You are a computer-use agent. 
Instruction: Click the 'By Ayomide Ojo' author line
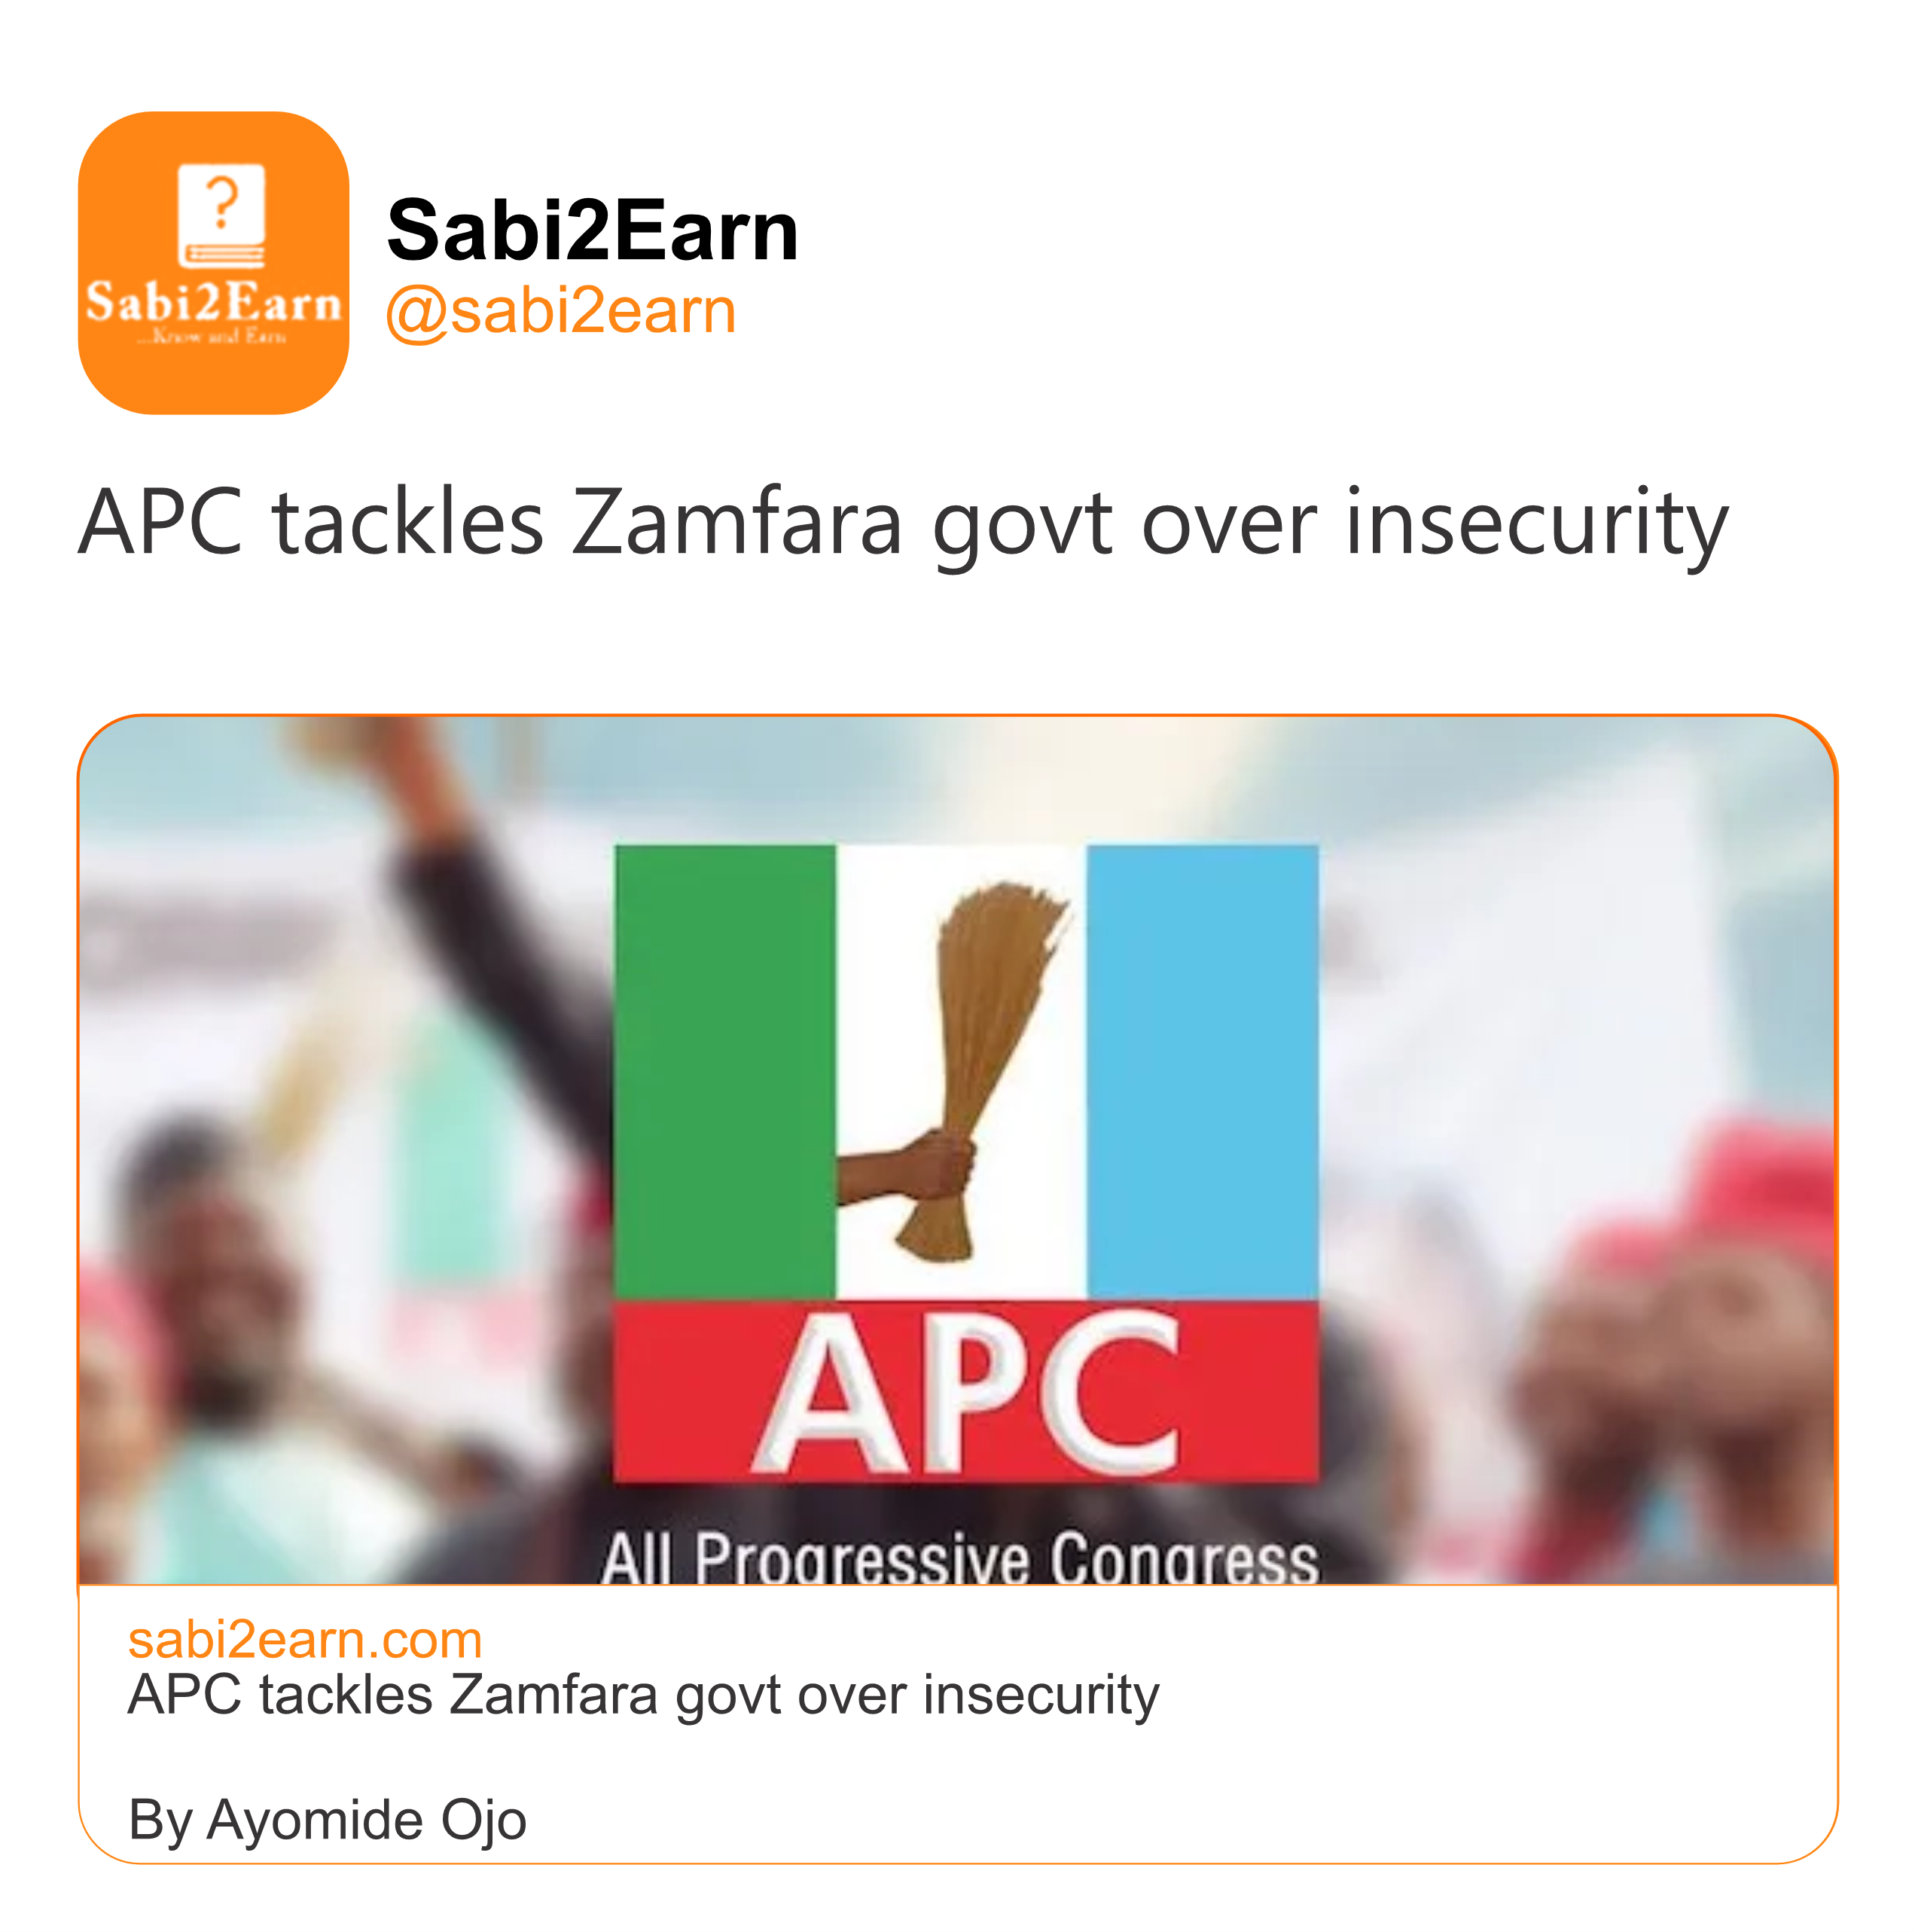[327, 1819]
